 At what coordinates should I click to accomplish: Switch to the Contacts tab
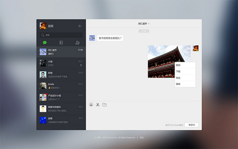tap(77, 43)
